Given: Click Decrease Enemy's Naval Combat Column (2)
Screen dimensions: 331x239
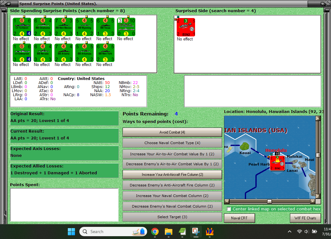Looking at the screenshot, I should (172, 206).
